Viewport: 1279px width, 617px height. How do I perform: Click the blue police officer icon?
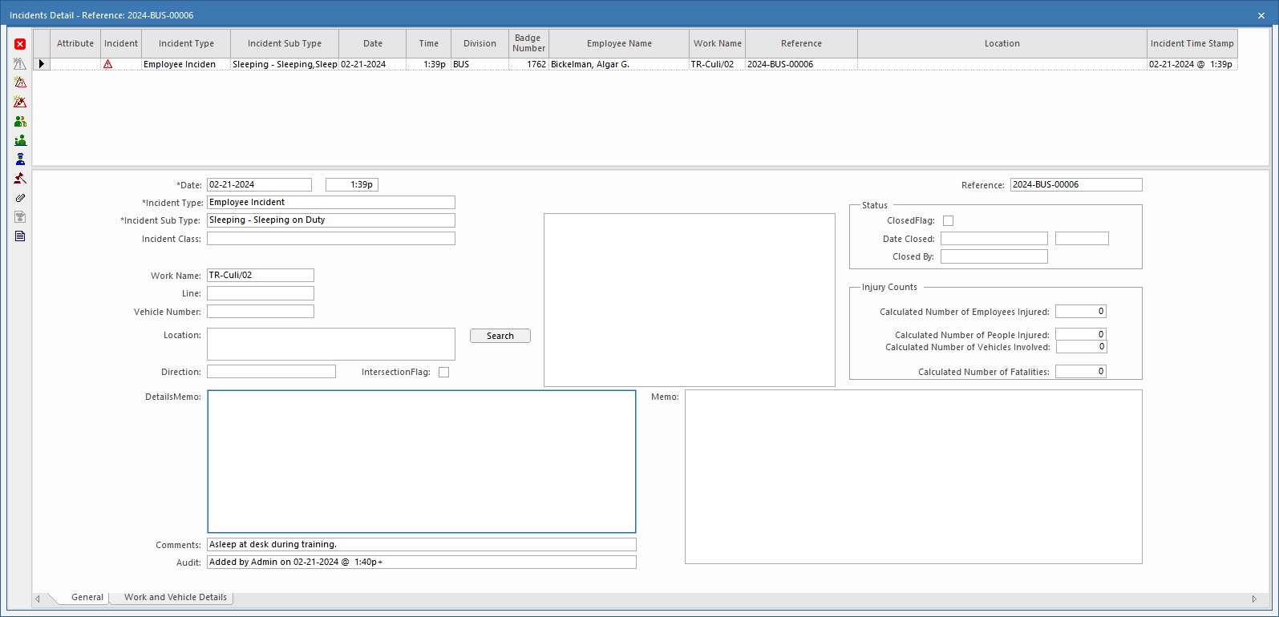click(20, 159)
